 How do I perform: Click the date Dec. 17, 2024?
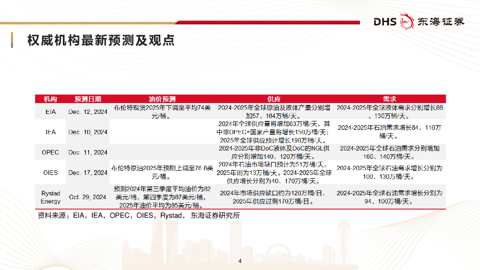click(x=88, y=172)
